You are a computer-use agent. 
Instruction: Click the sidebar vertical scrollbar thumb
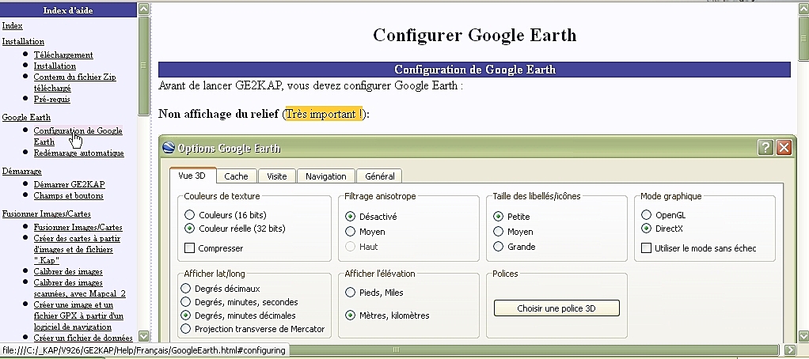click(143, 66)
